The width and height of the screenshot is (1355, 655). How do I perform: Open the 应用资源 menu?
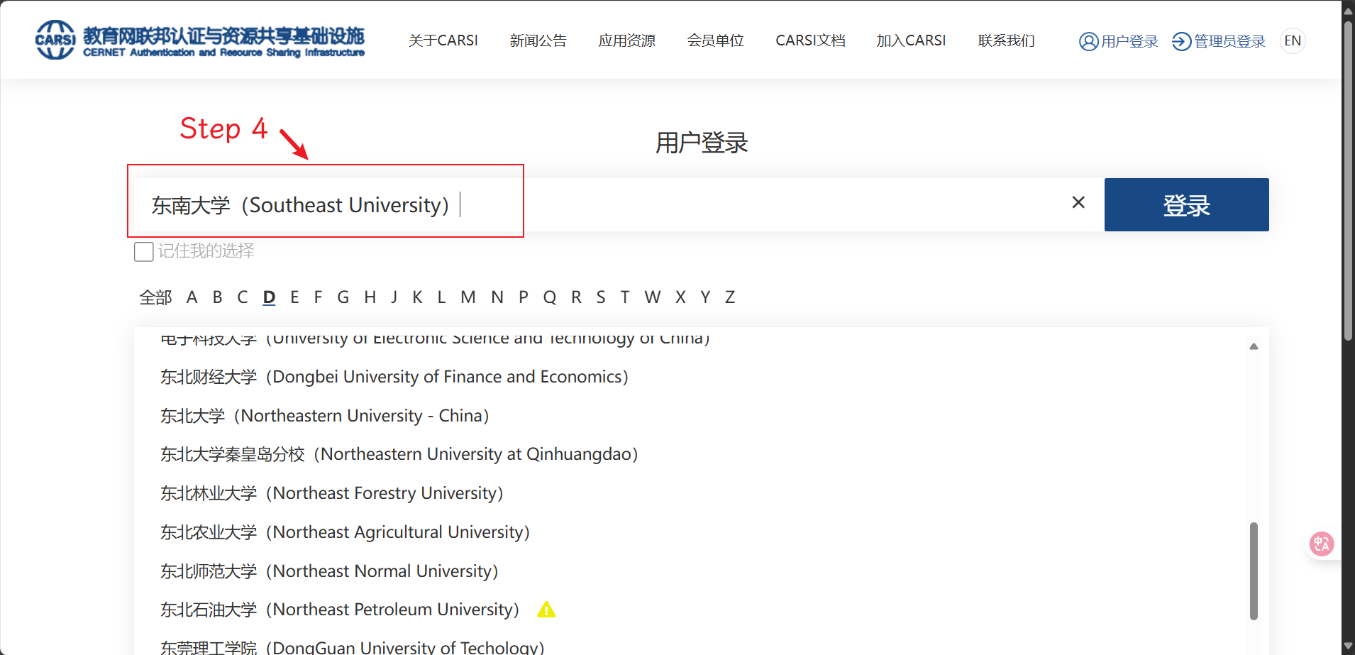pos(626,41)
